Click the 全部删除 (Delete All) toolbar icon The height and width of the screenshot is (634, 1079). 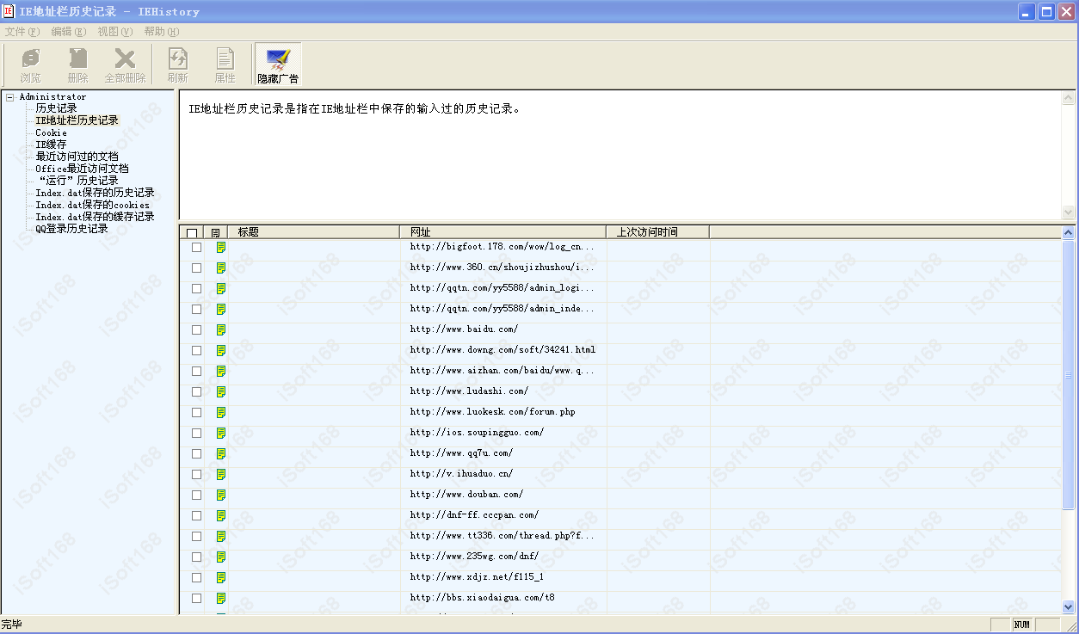click(x=126, y=65)
